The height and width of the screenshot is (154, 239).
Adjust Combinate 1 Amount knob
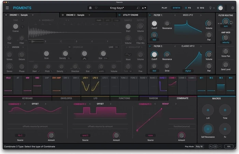(51, 135)
